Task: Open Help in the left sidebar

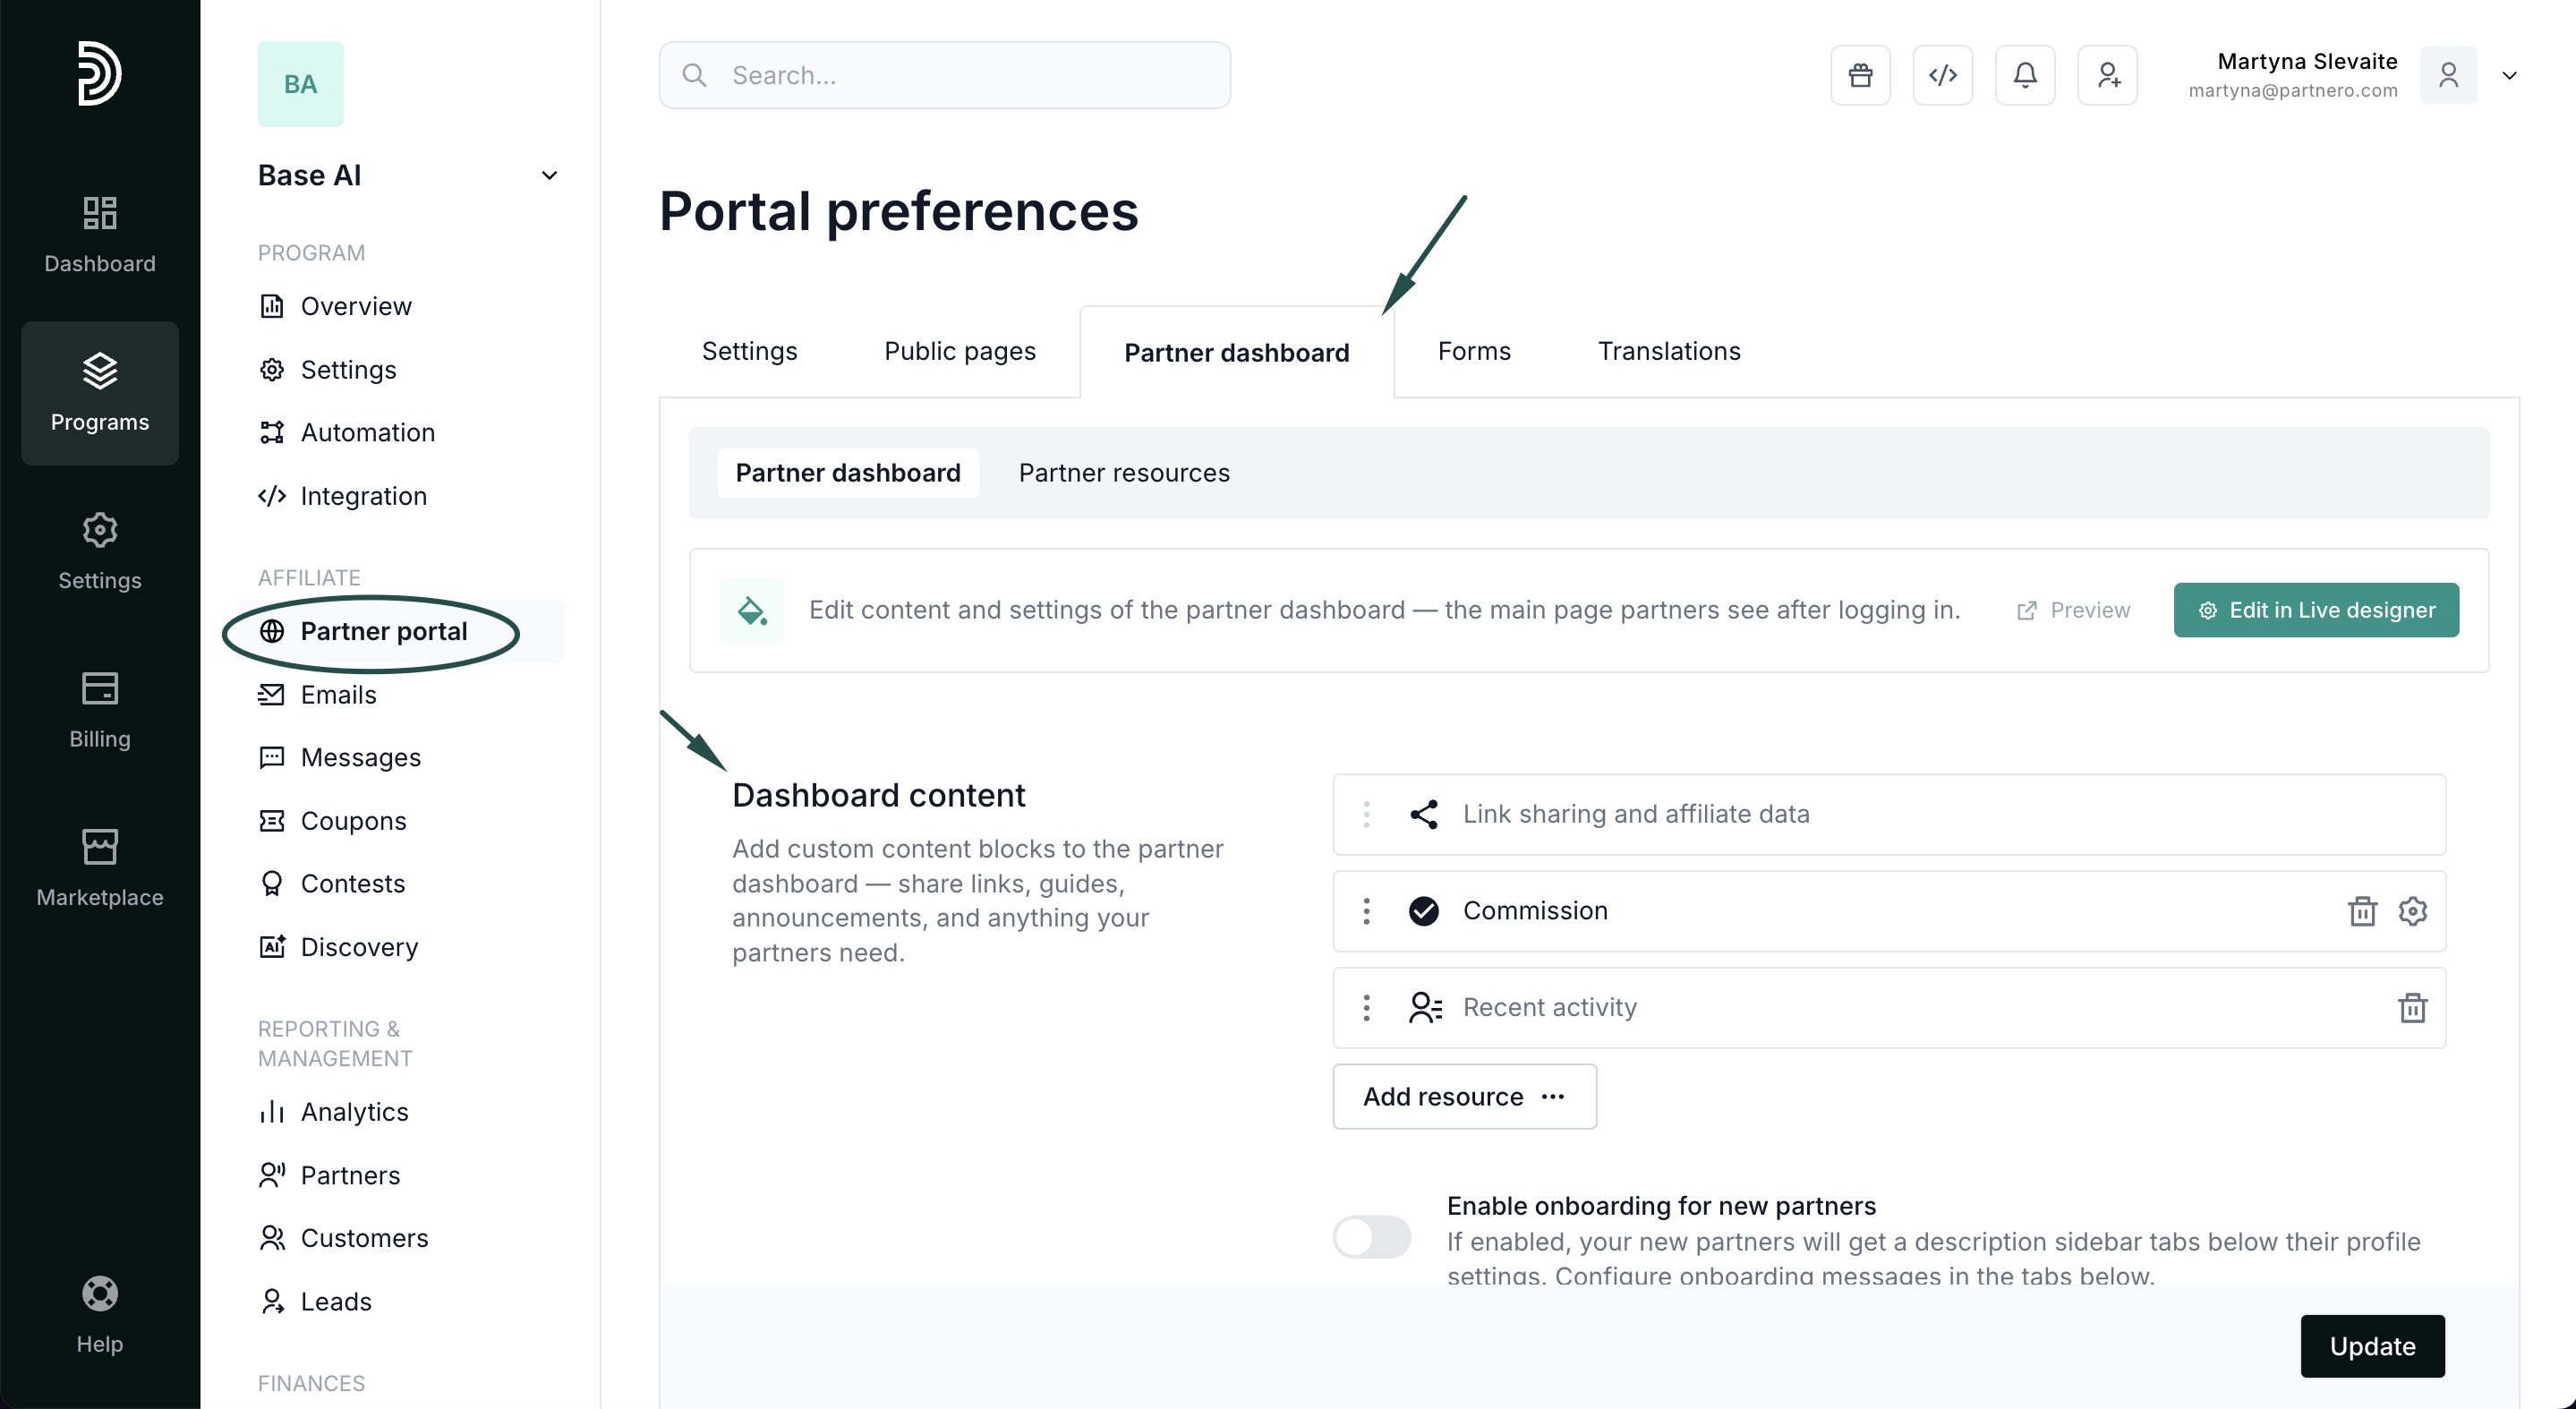Action: (x=99, y=1314)
